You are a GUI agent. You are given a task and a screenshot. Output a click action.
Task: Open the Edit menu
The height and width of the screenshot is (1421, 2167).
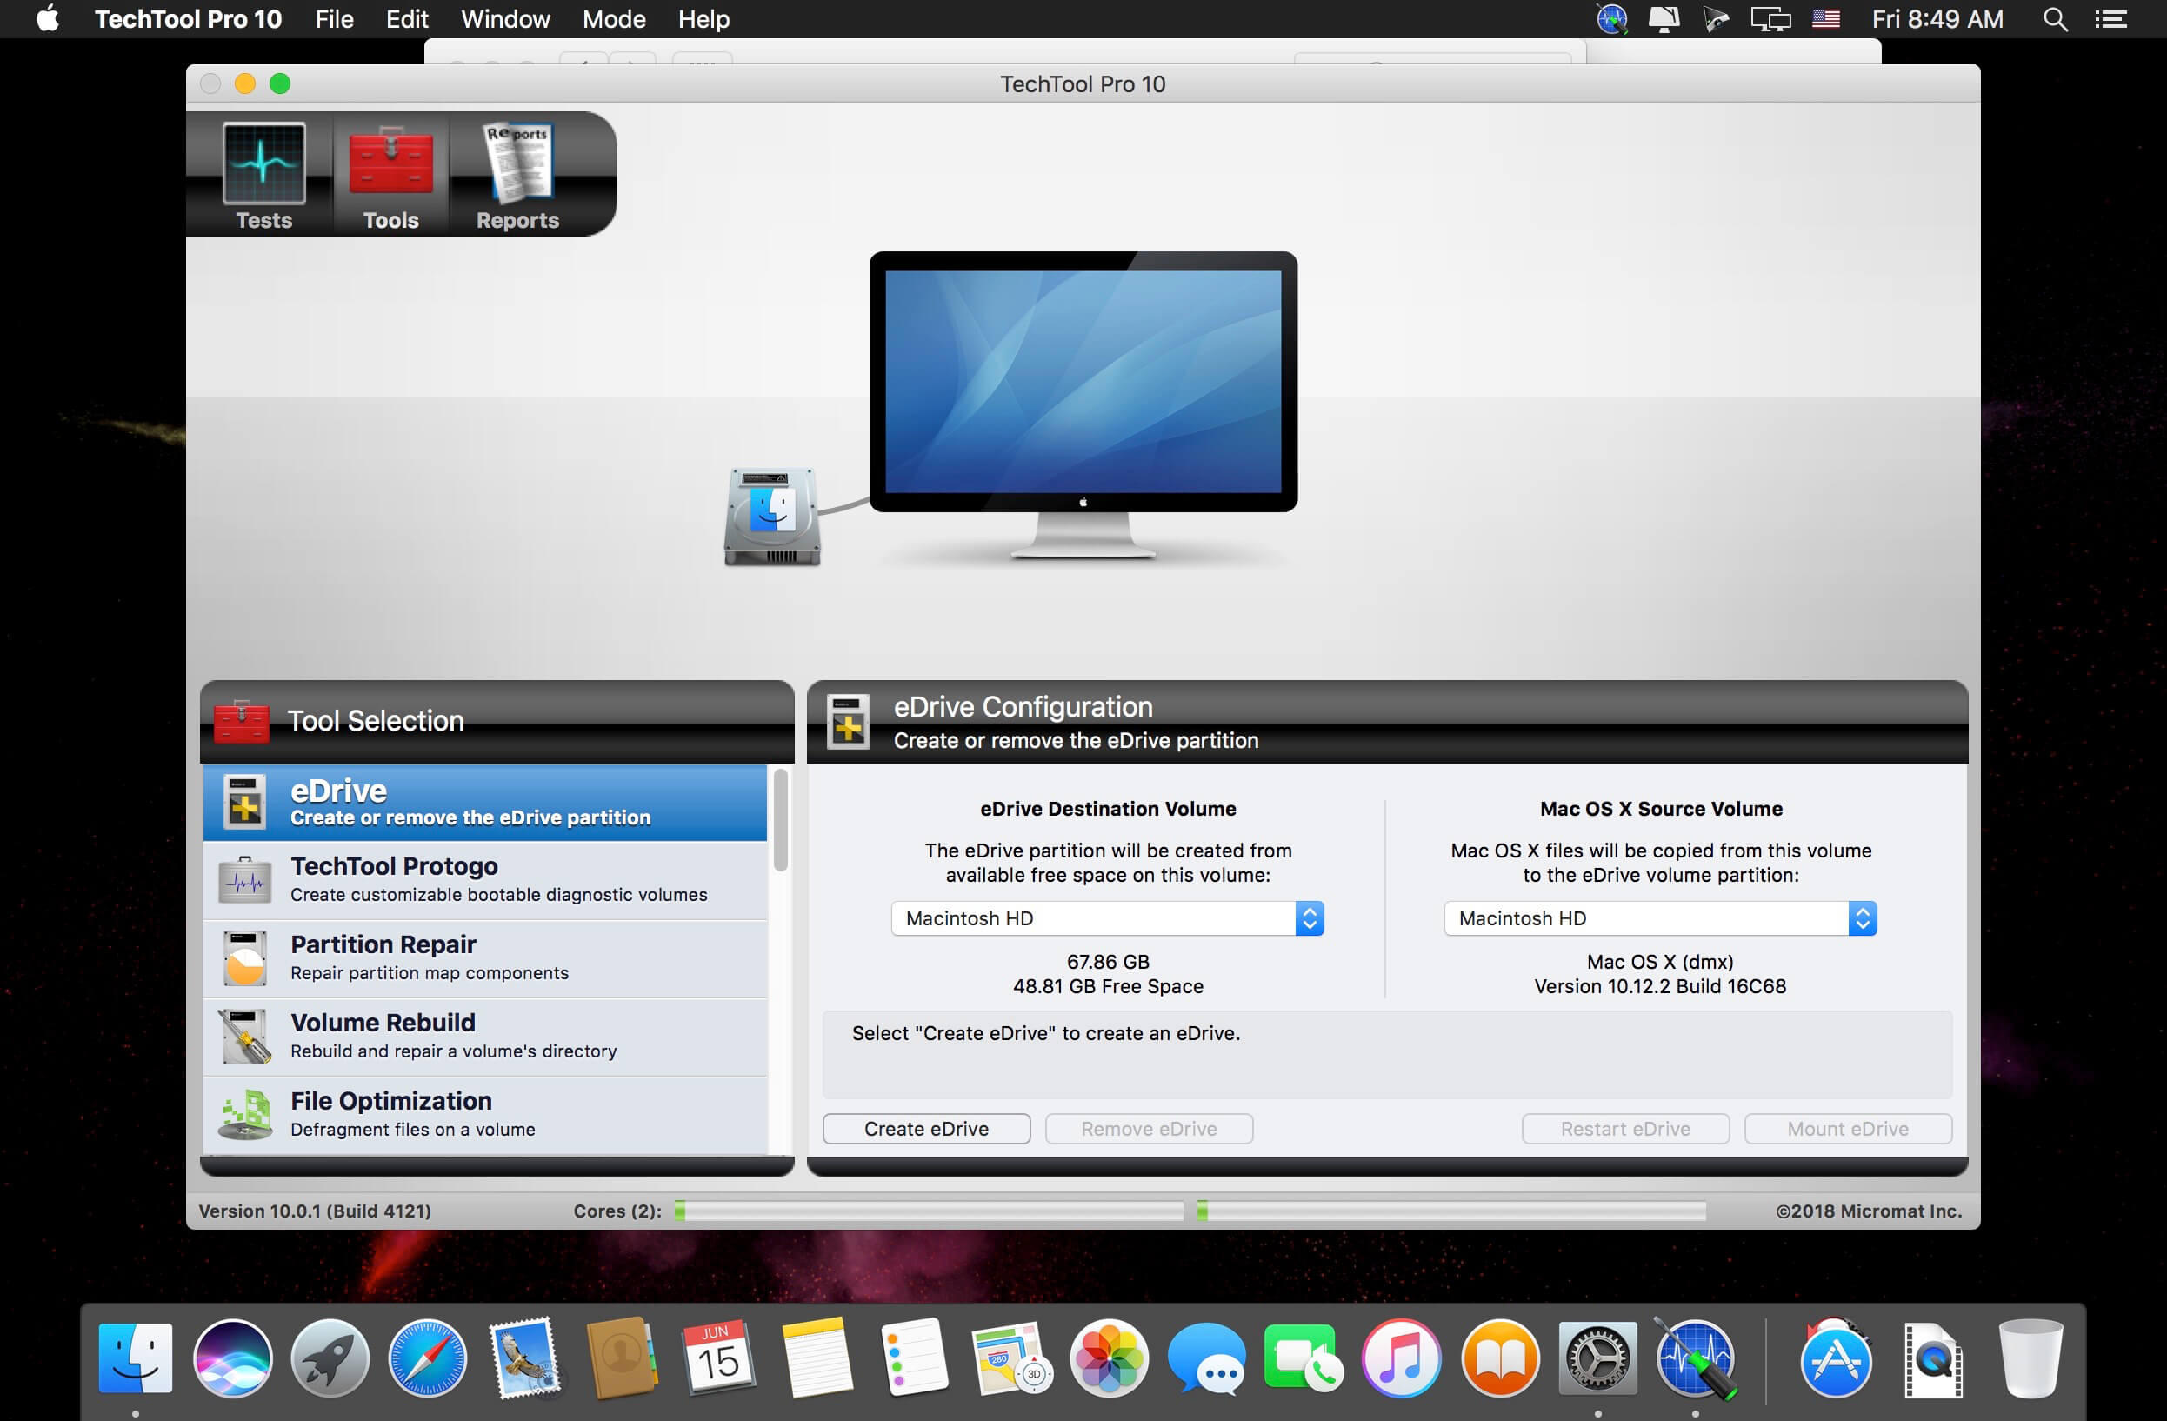(x=407, y=19)
